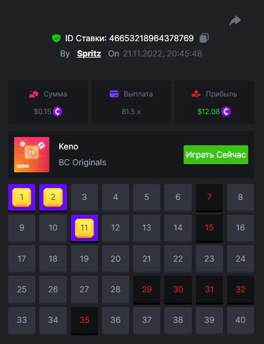264x344 pixels.
Task: Click the purple coin icon beside $0.15
Action: (x=57, y=112)
